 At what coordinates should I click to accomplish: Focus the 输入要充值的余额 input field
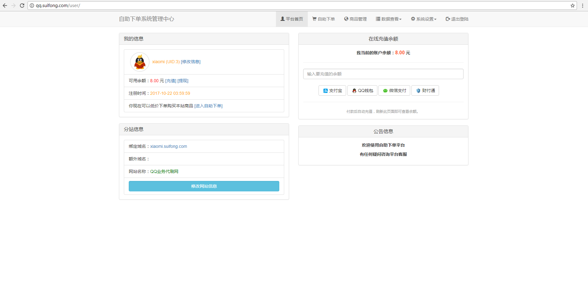coord(383,74)
